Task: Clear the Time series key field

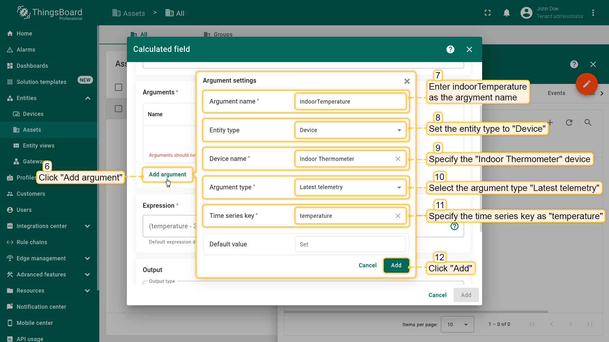Action: [398, 216]
